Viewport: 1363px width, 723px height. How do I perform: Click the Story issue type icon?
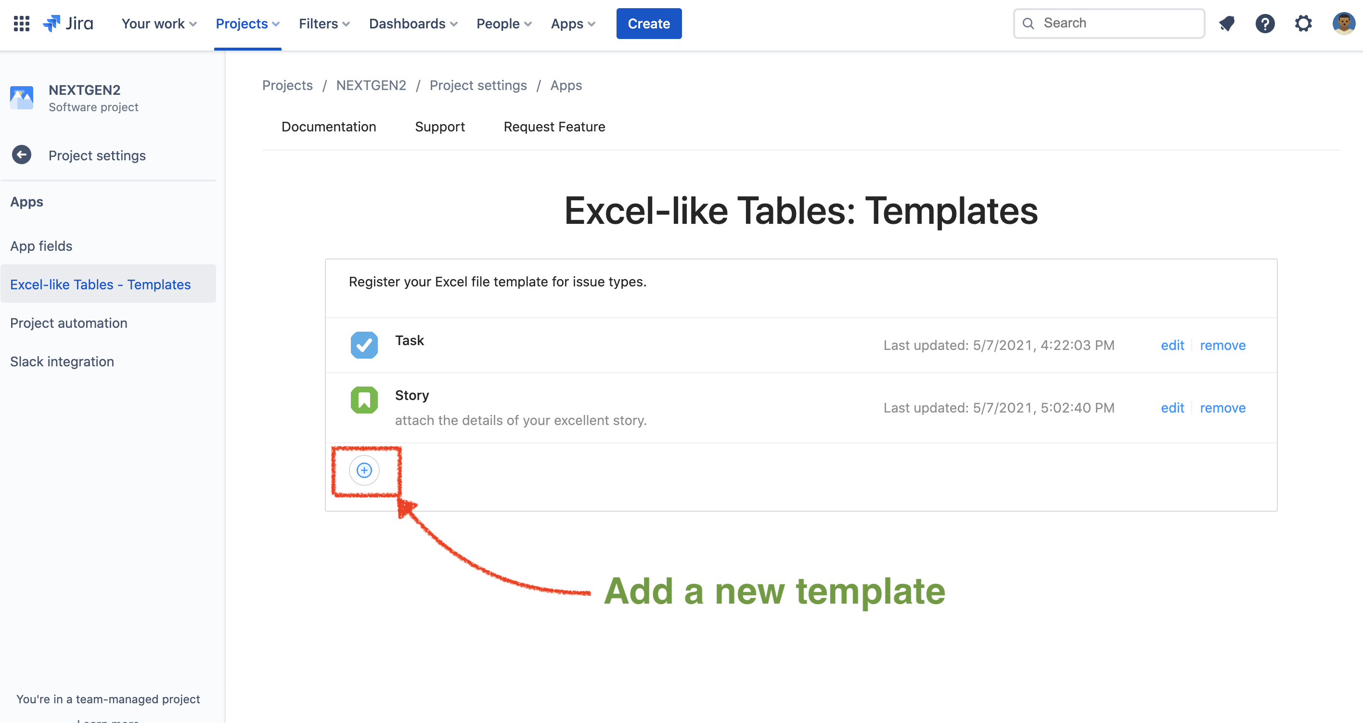point(364,400)
